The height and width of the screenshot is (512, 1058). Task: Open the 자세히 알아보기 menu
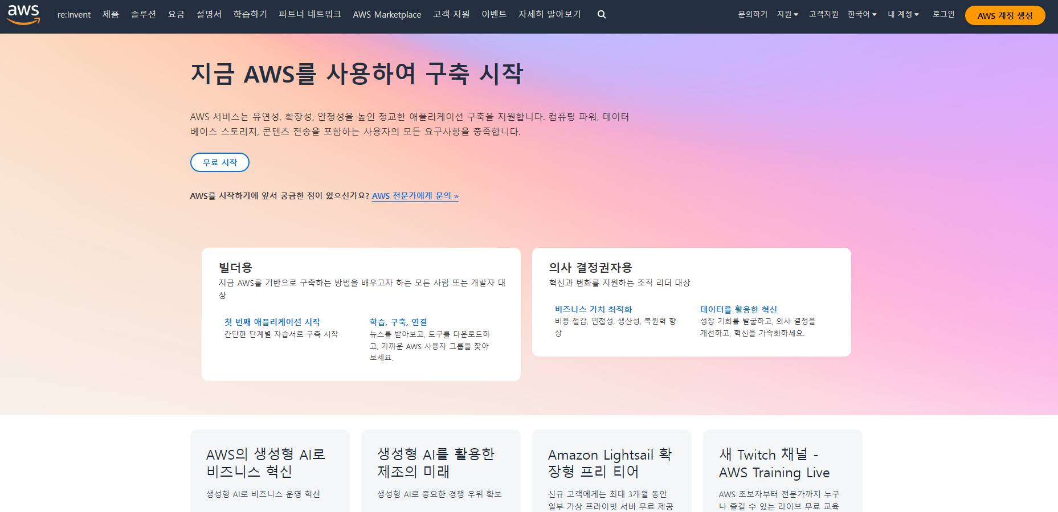(550, 15)
